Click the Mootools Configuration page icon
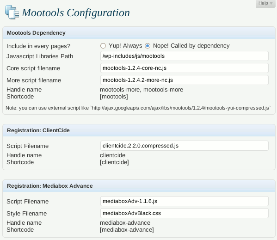Viewport: 277px width, 240px height. coord(12,12)
